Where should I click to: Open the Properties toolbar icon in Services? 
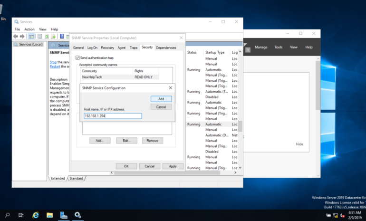pos(40,37)
